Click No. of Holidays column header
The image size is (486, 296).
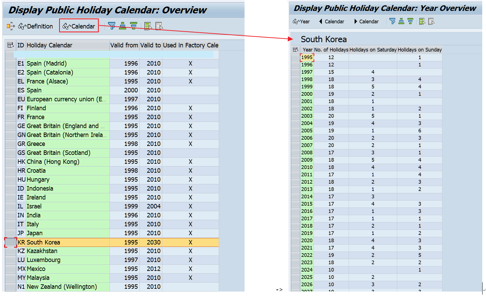[x=331, y=49]
